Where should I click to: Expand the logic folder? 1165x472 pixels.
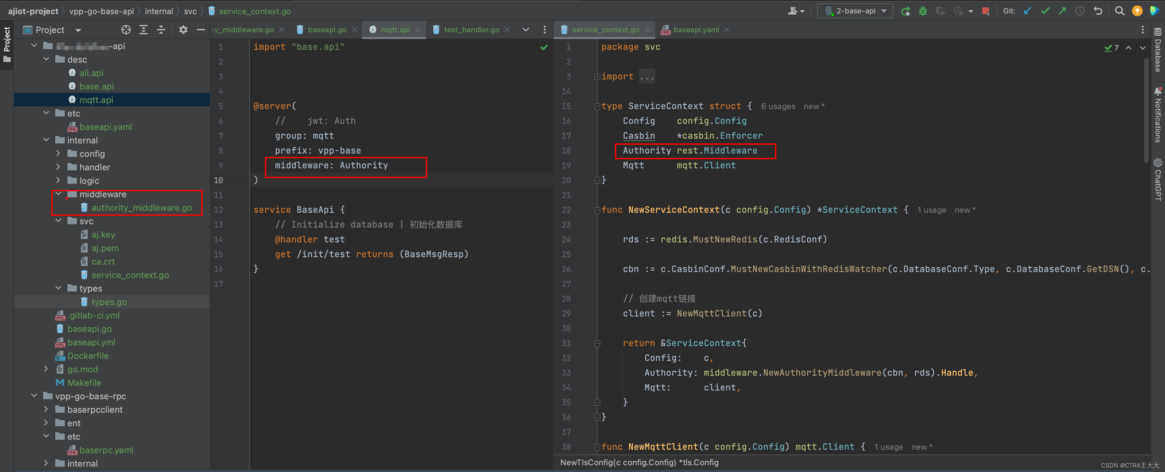58,180
